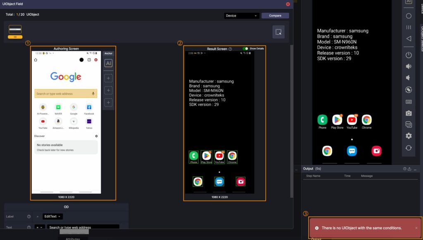Tap the device Back triangle button
Screen dimensions: 423x240
click(409, 38)
